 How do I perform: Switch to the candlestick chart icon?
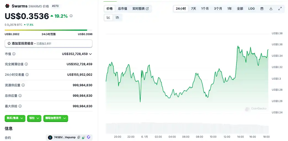(x=117, y=17)
